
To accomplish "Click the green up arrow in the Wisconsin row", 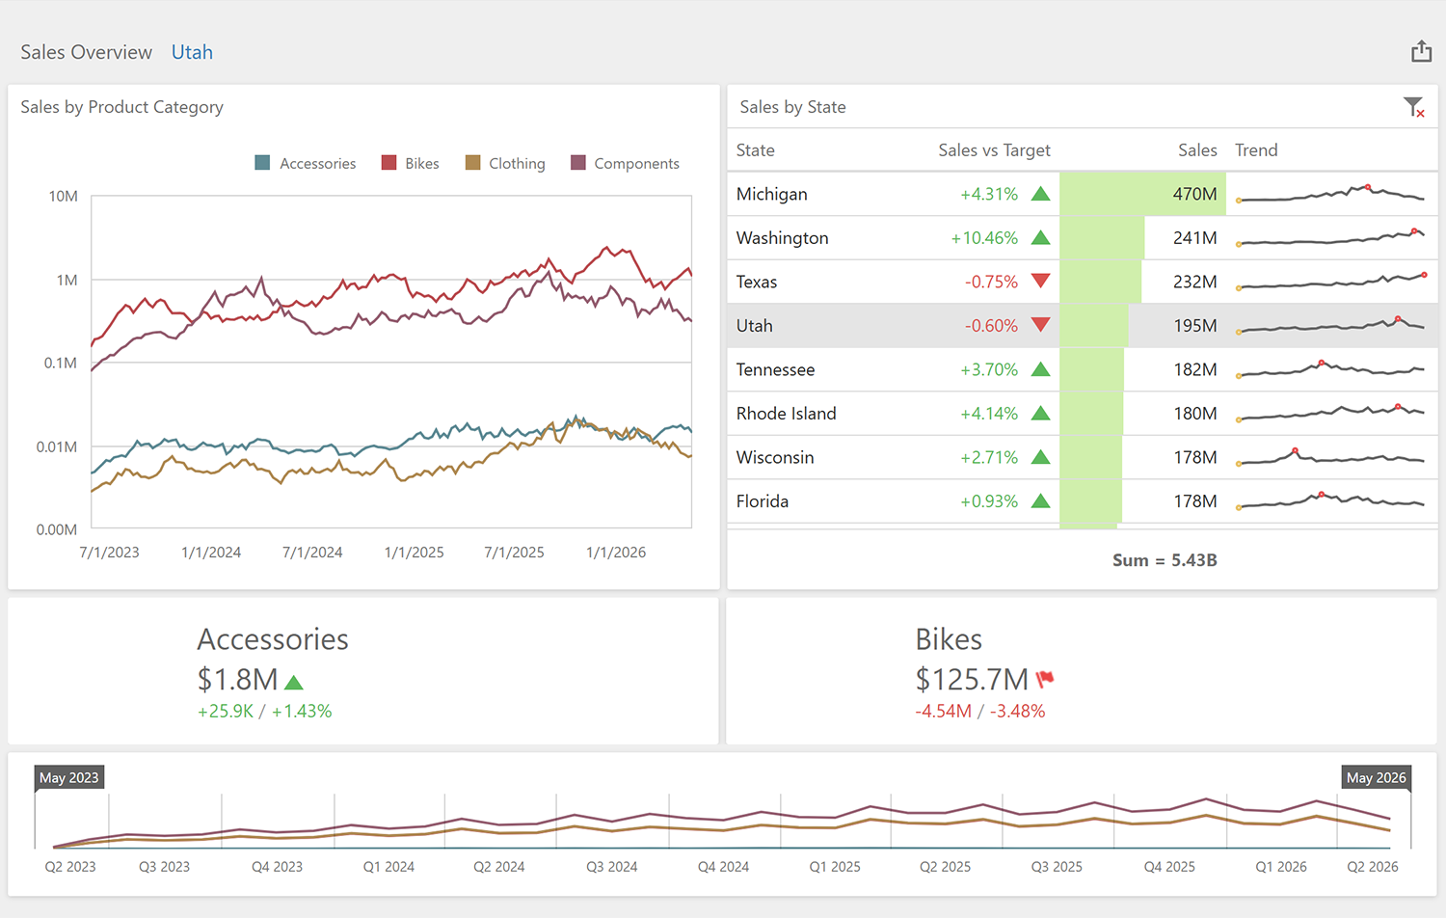I will click(1040, 457).
